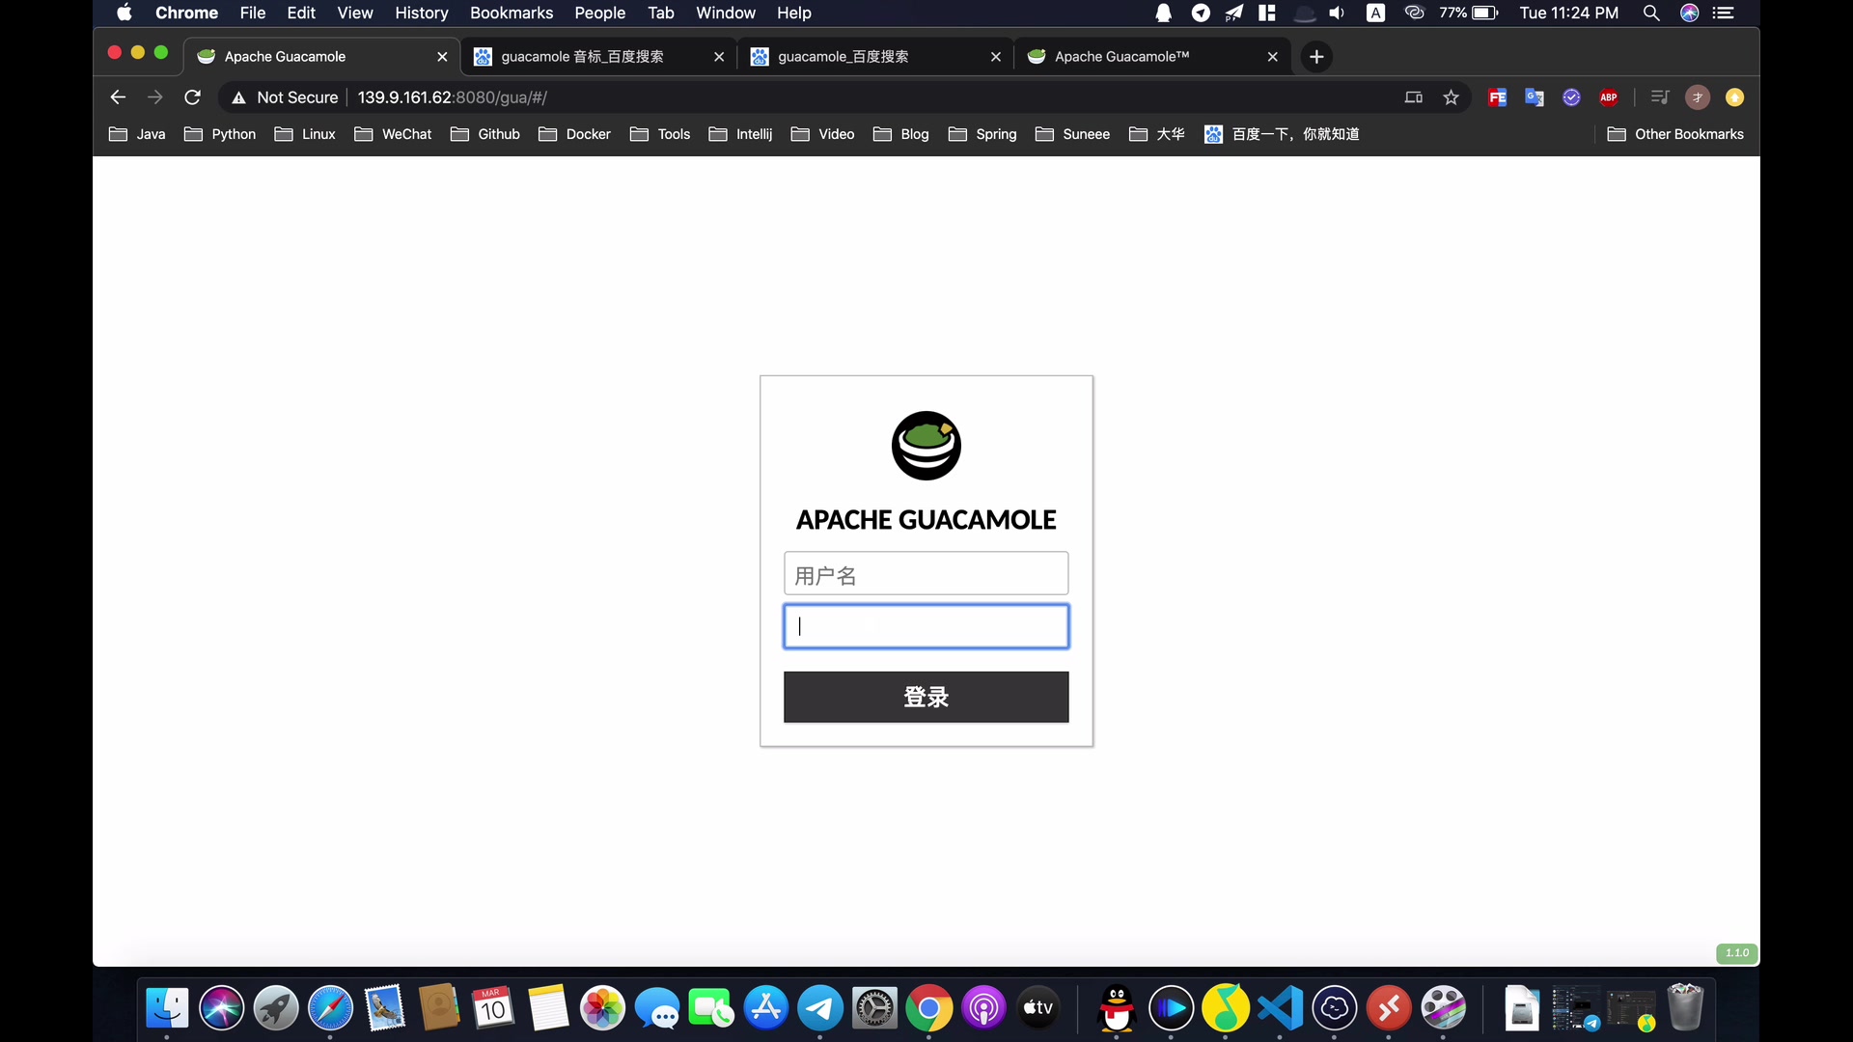The width and height of the screenshot is (1853, 1042).
Task: Expand the Other Bookmarks folder
Action: pyautogui.click(x=1675, y=134)
